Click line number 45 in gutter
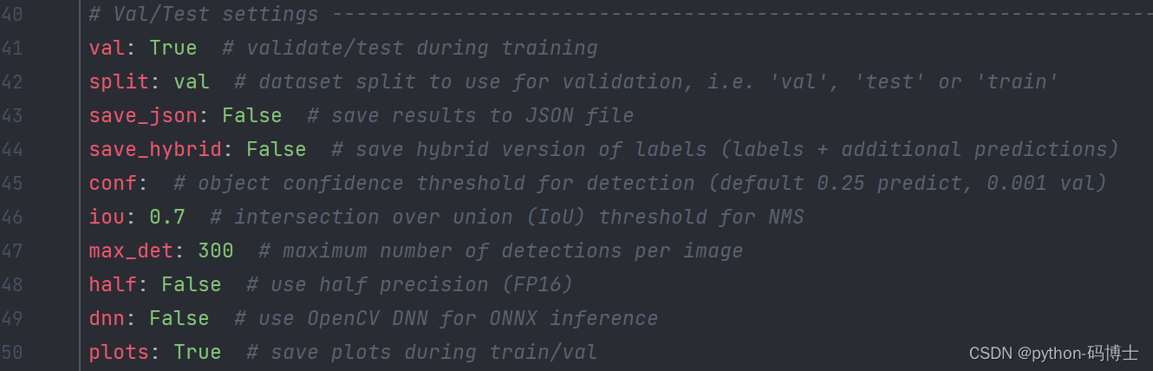The image size is (1153, 371). tap(12, 184)
